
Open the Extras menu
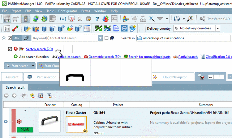pyautogui.click(x=85, y=11)
